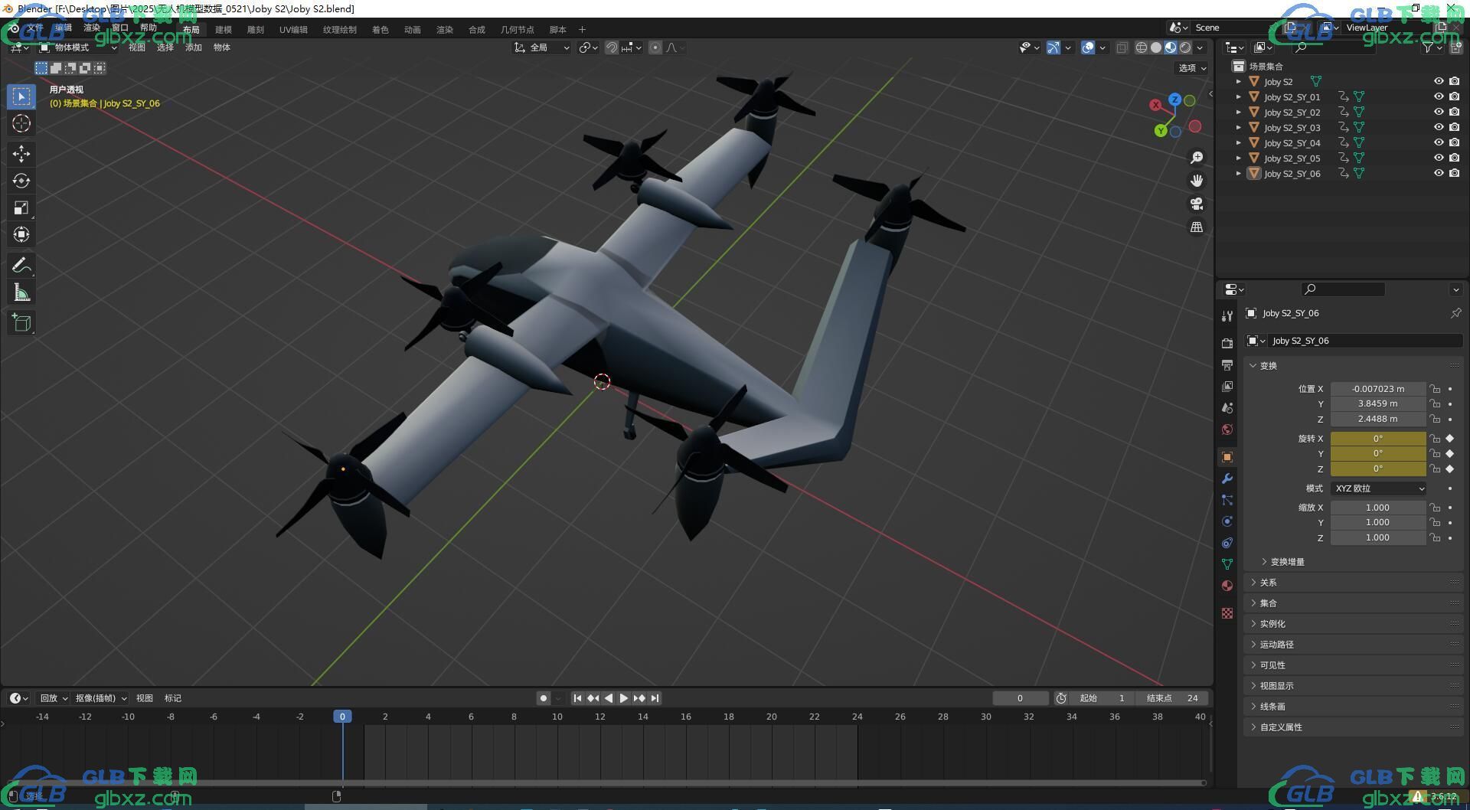1470x810 pixels.
Task: Open the 物体模式 object mode dropdown
Action: click(x=78, y=47)
